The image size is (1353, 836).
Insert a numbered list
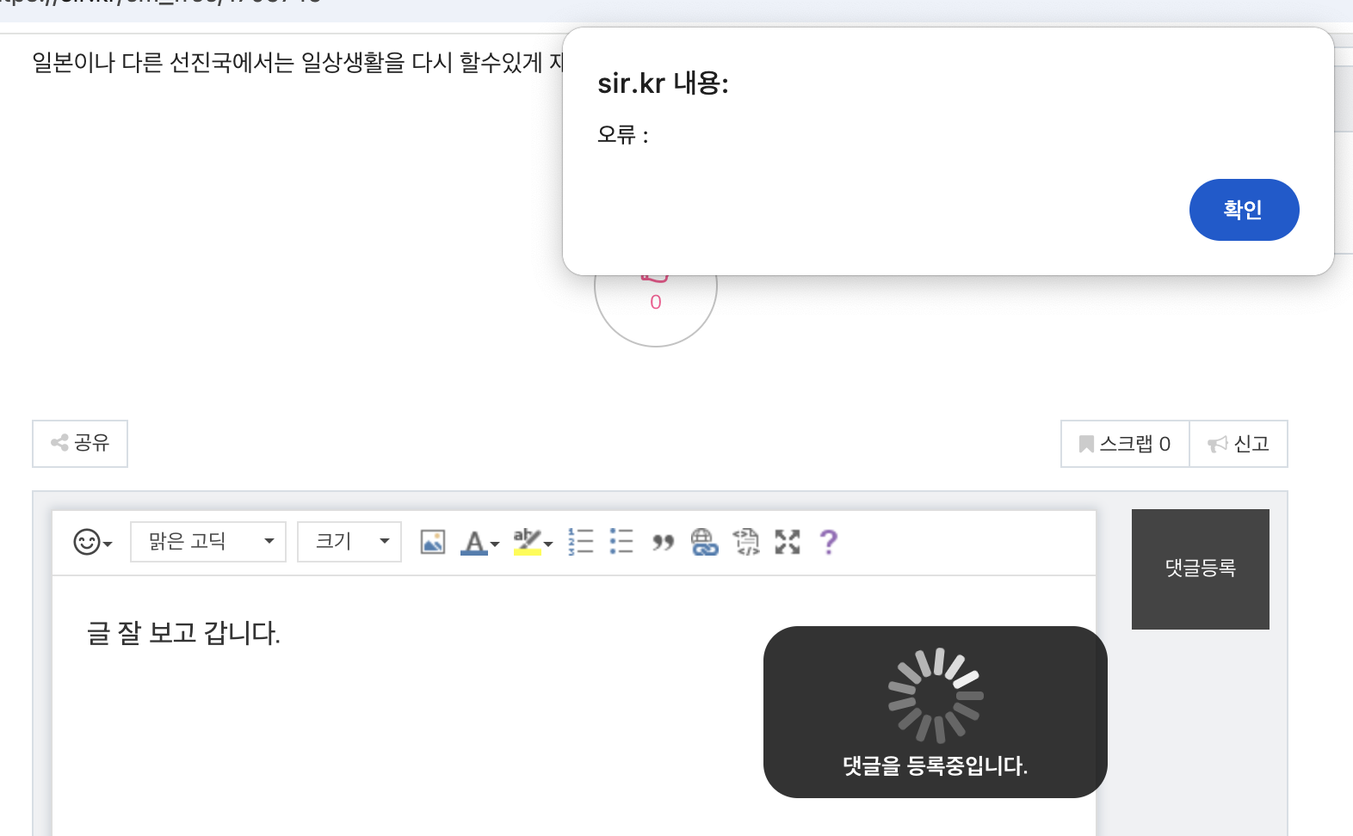(x=581, y=542)
